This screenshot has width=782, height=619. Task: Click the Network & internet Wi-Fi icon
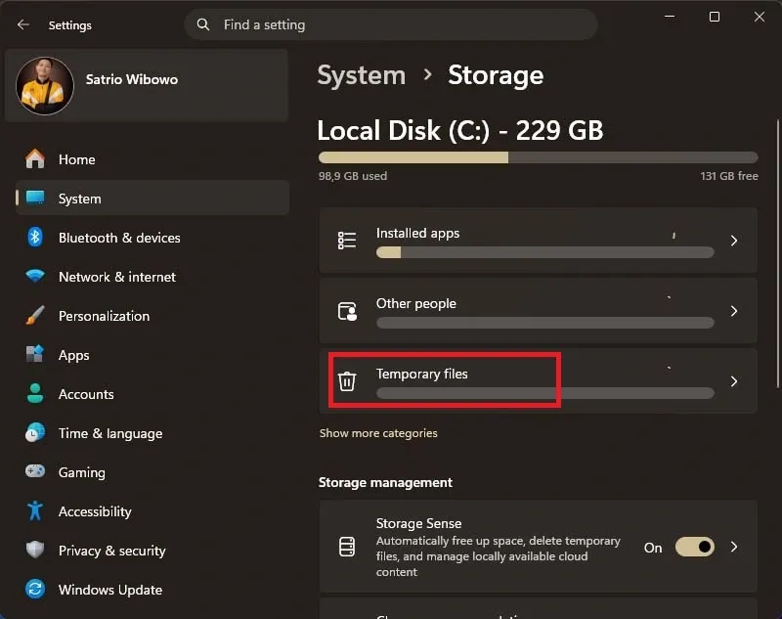[x=35, y=277]
